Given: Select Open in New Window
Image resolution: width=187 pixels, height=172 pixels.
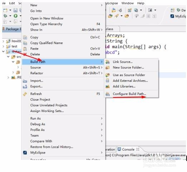Looking at the screenshot, I should [63, 18].
